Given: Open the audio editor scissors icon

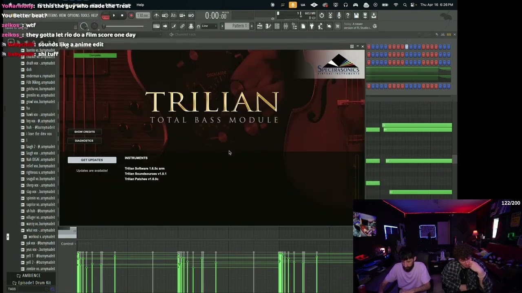Looking at the screenshot, I should tap(330, 15).
